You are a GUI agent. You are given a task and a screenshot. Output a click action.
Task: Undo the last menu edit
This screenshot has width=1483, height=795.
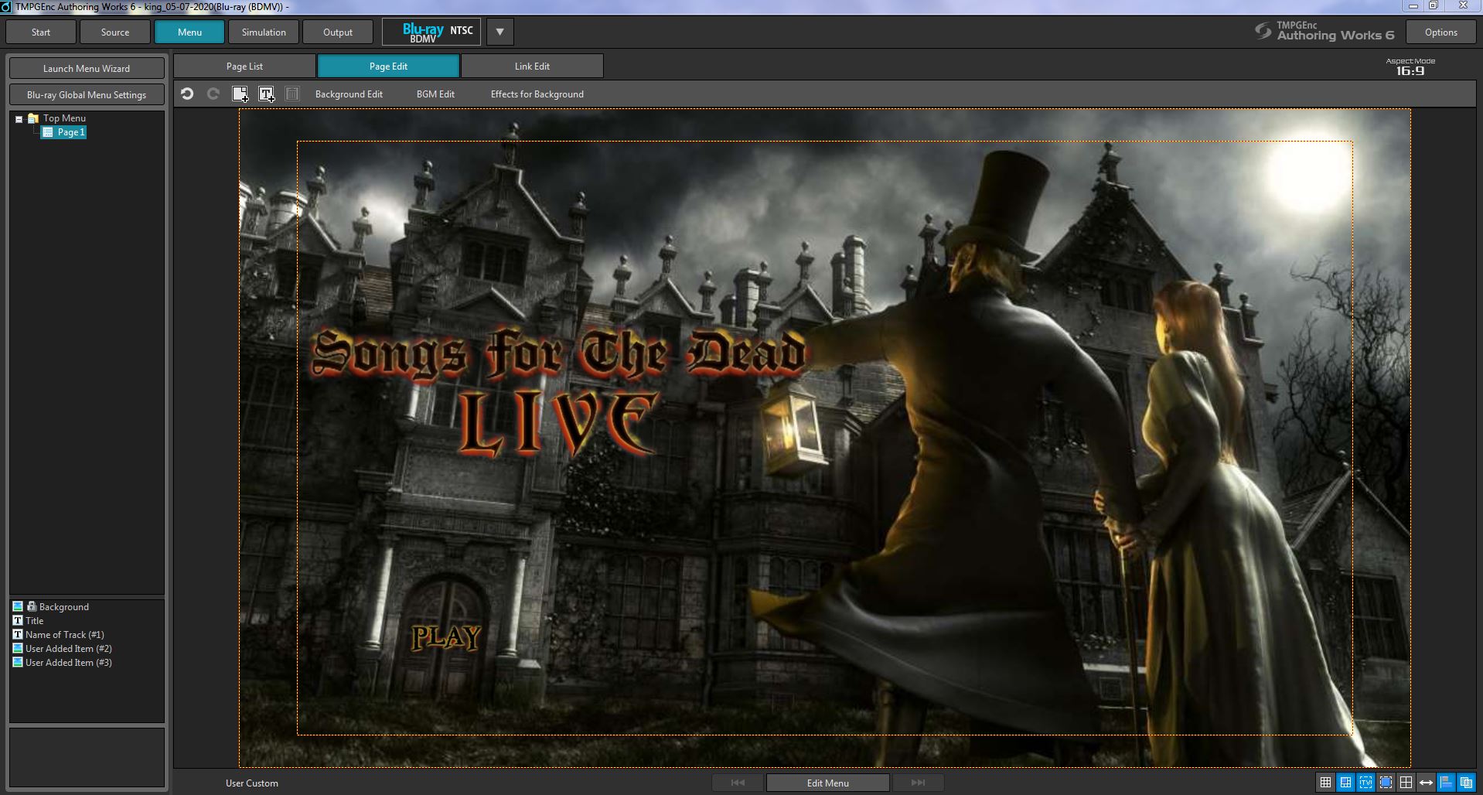(187, 94)
